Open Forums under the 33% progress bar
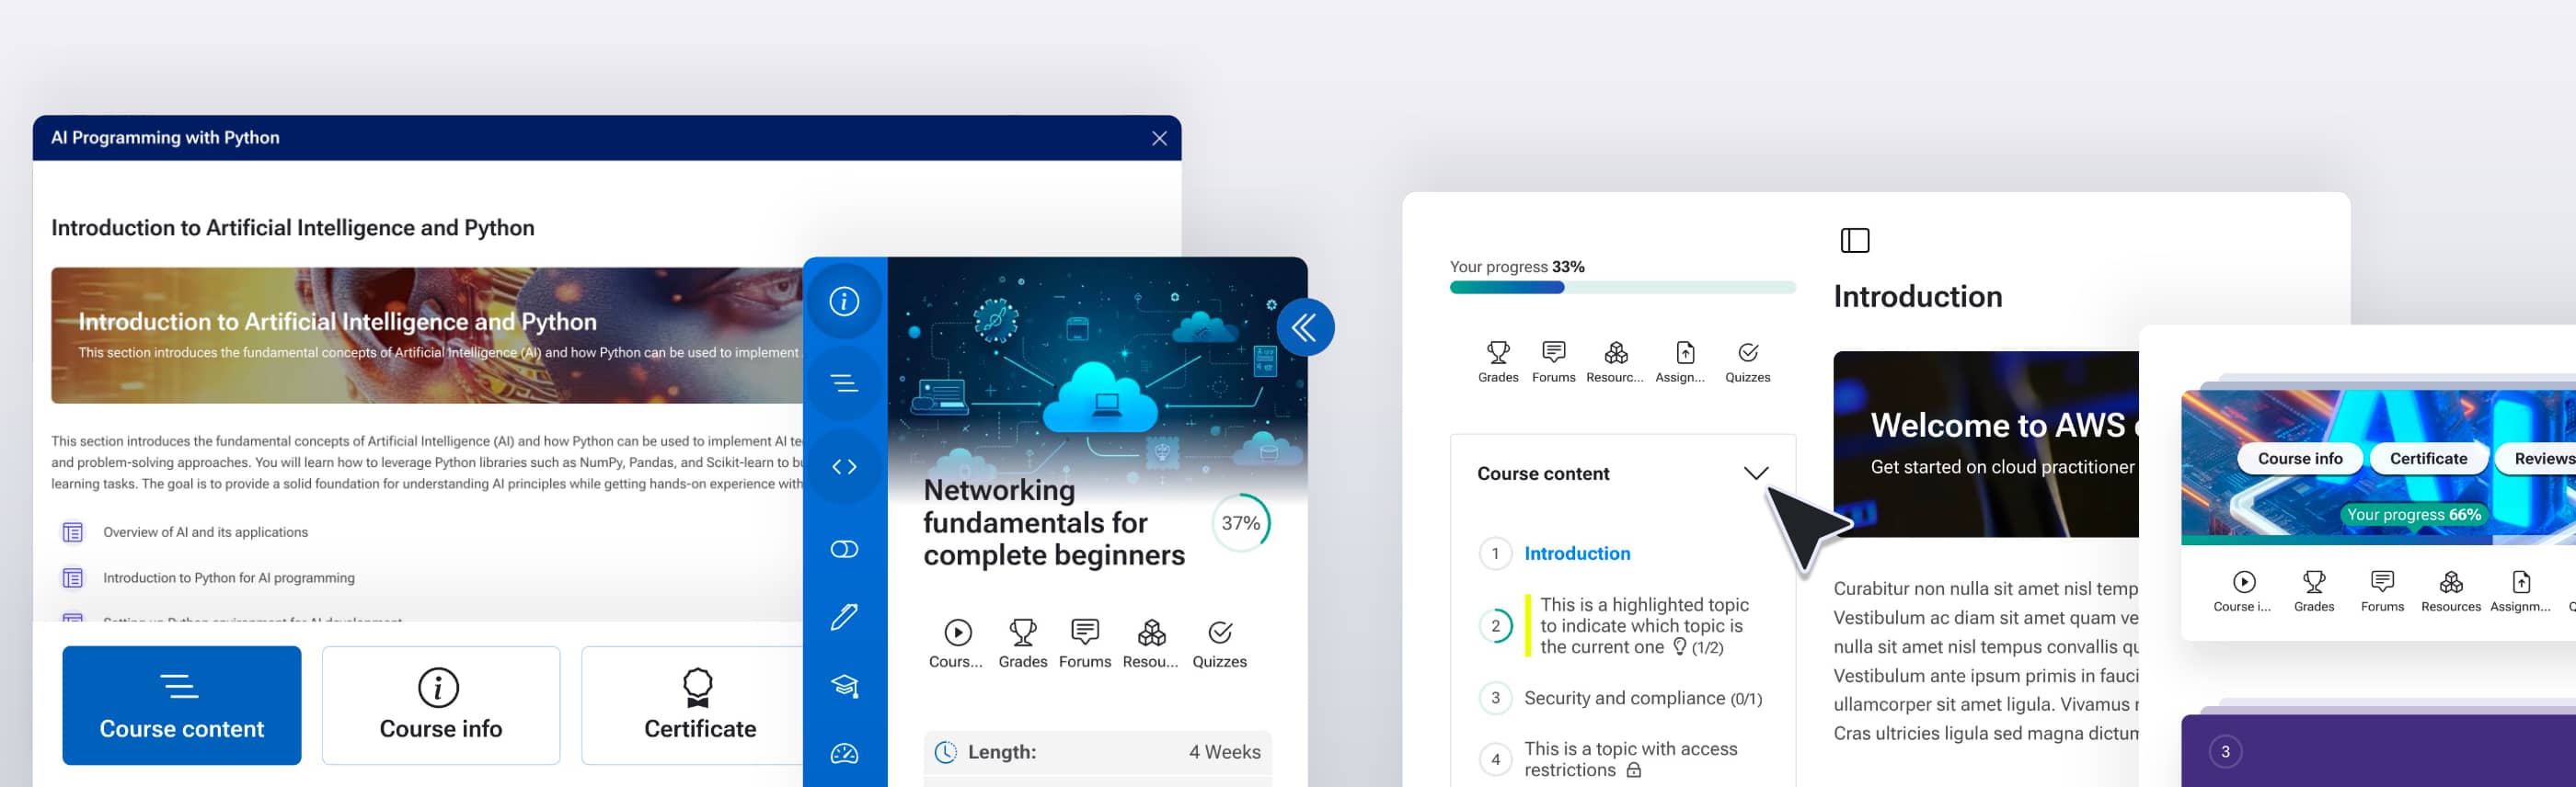 [x=1553, y=361]
